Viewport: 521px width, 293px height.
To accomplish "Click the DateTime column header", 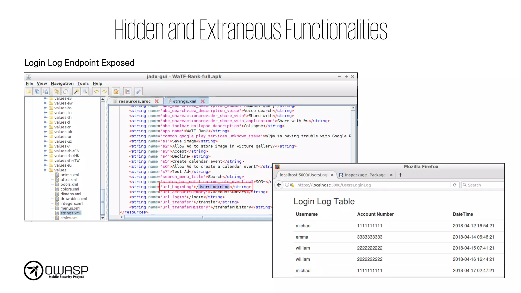I will [463, 214].
